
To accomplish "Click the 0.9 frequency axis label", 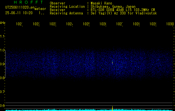I will pyautogui.click(x=2, y=64).
